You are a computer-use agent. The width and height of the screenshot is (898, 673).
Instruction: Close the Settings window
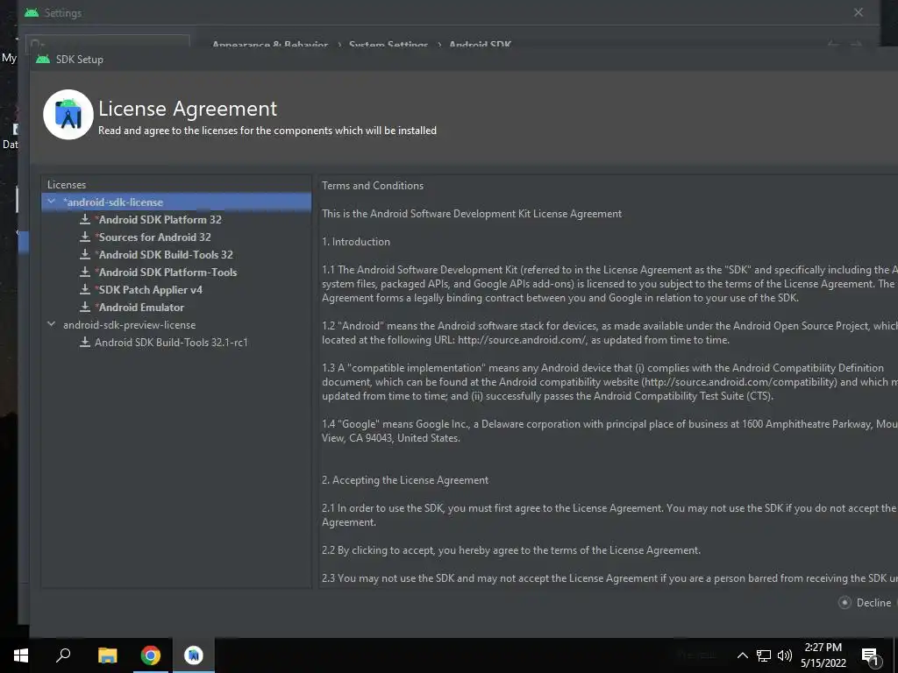858,12
